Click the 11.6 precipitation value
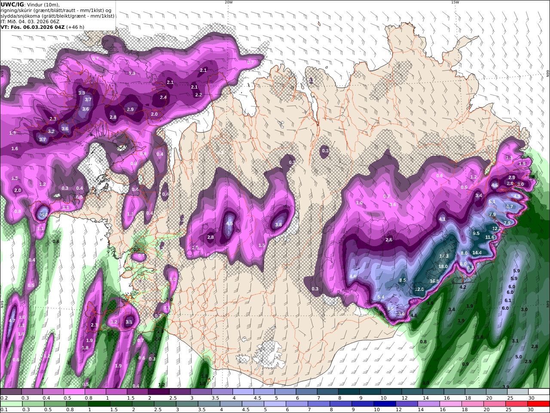Screen dimensions: 550x413 (x=490, y=237)
